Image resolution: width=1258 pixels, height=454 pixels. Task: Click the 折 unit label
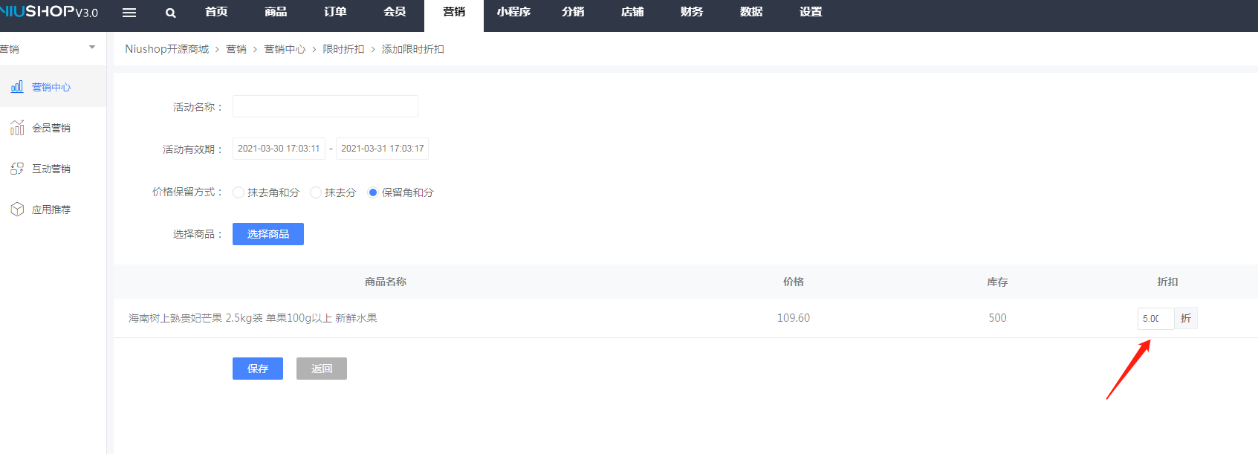(1186, 318)
